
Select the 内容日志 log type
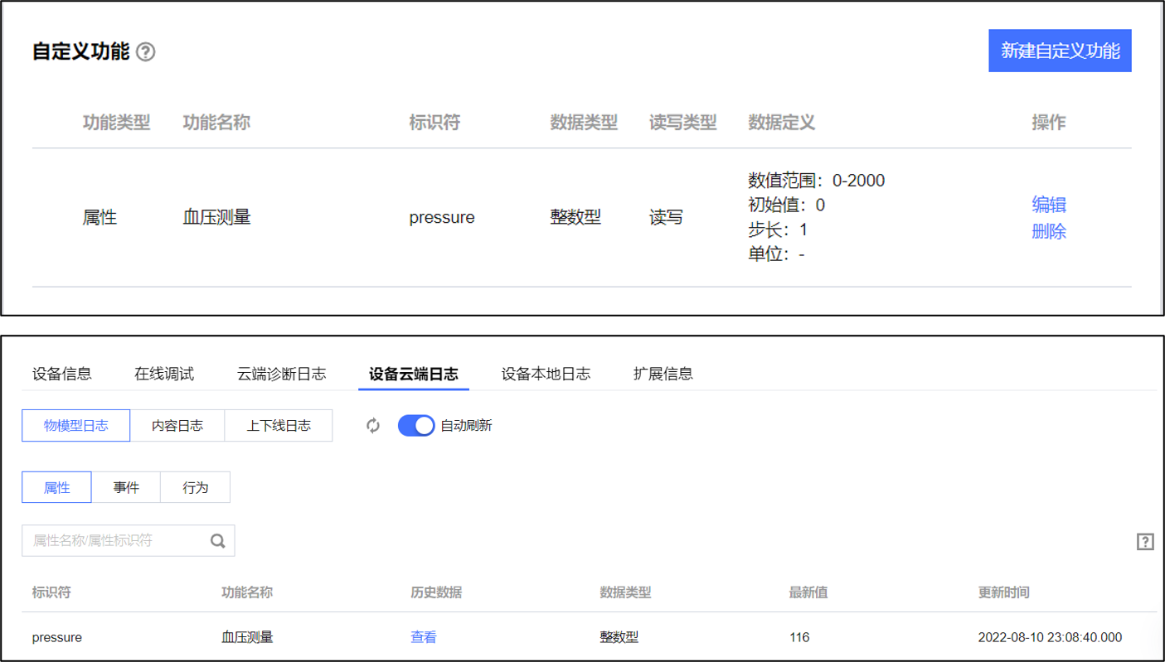[x=177, y=425]
